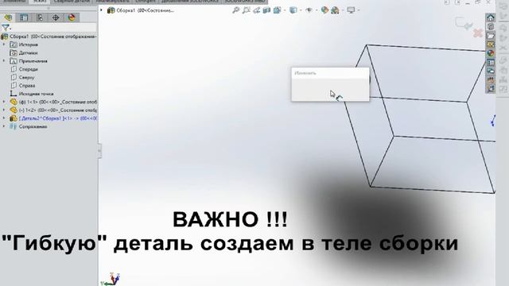Select the blue Деталь2^Сборка1 virtual part

tap(53, 118)
